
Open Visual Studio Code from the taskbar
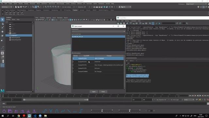(x=35, y=116)
